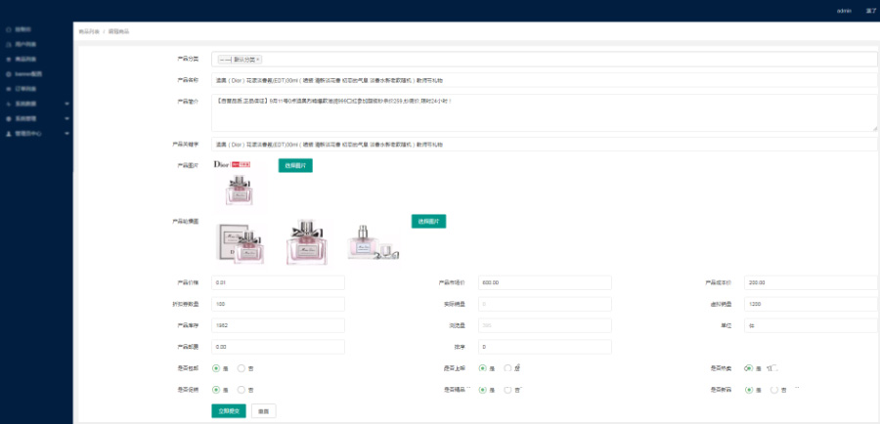This screenshot has height=424, width=880.
Task: Expand the 系统数据 sidebar submenu arrow
Action: click(x=66, y=103)
